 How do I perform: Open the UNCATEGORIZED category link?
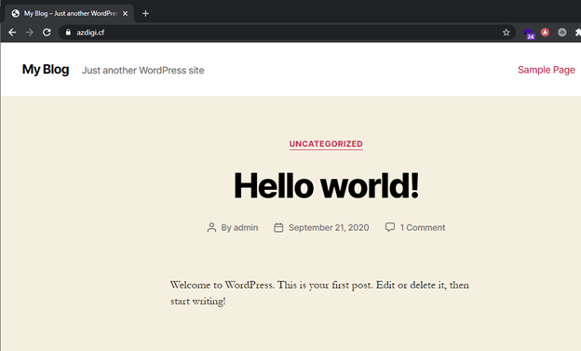(326, 143)
